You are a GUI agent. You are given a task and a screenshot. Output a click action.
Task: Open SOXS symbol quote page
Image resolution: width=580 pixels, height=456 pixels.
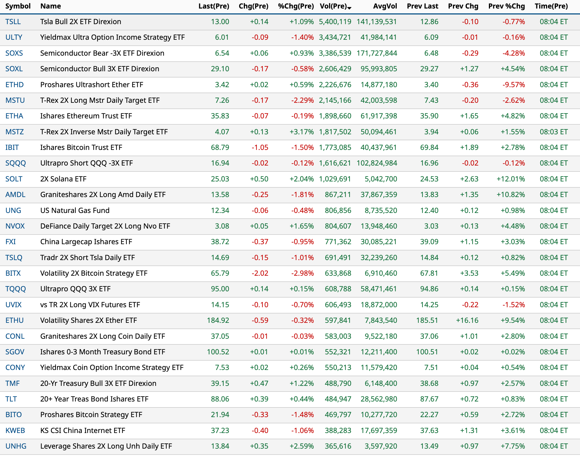(14, 53)
